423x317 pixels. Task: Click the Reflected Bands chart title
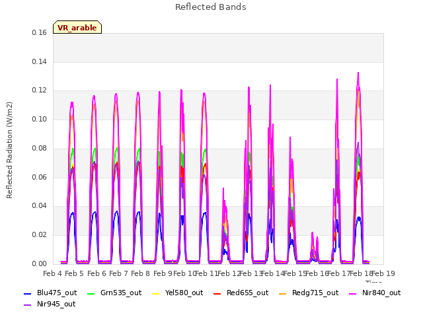click(211, 7)
